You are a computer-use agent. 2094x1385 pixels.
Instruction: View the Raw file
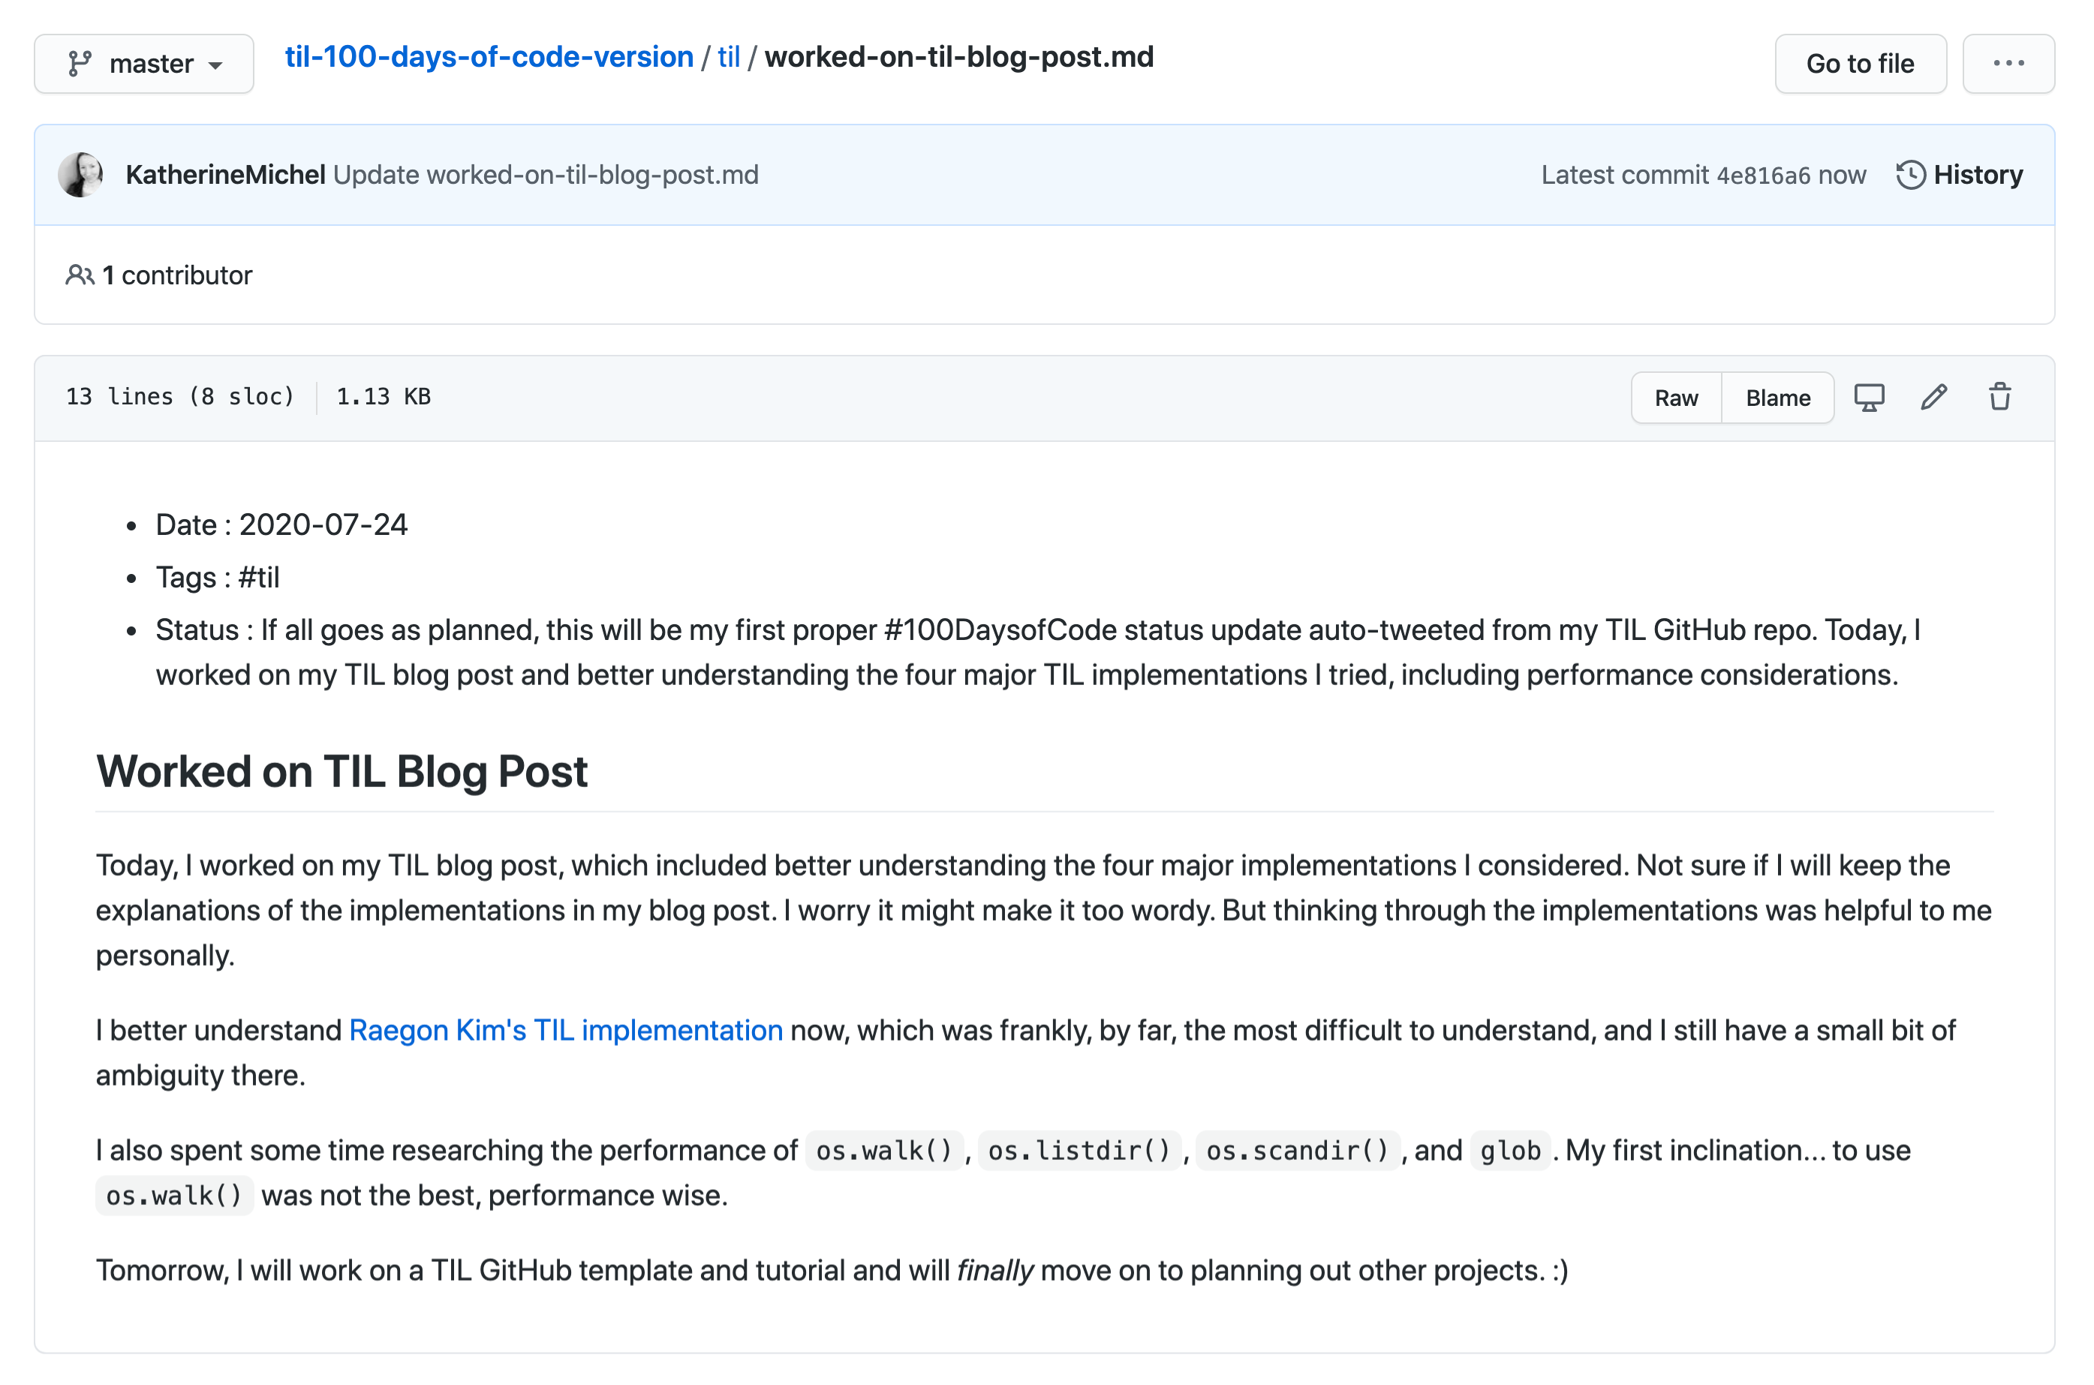click(x=1675, y=398)
